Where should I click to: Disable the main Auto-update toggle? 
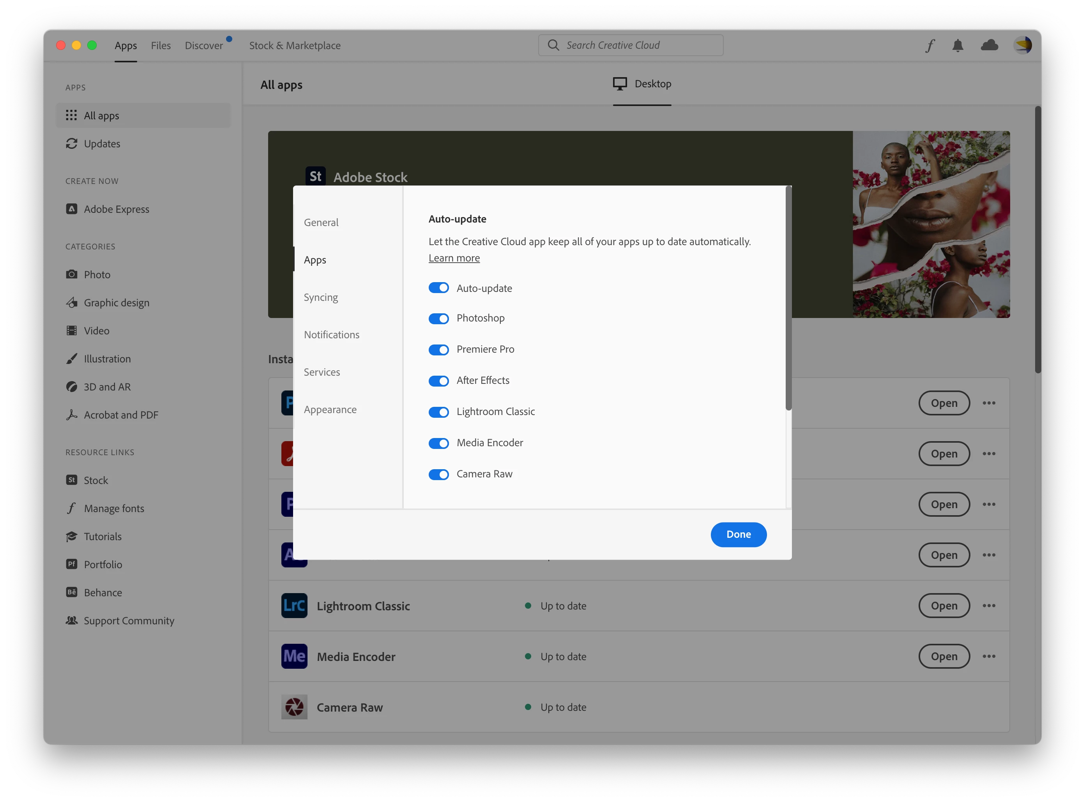438,288
